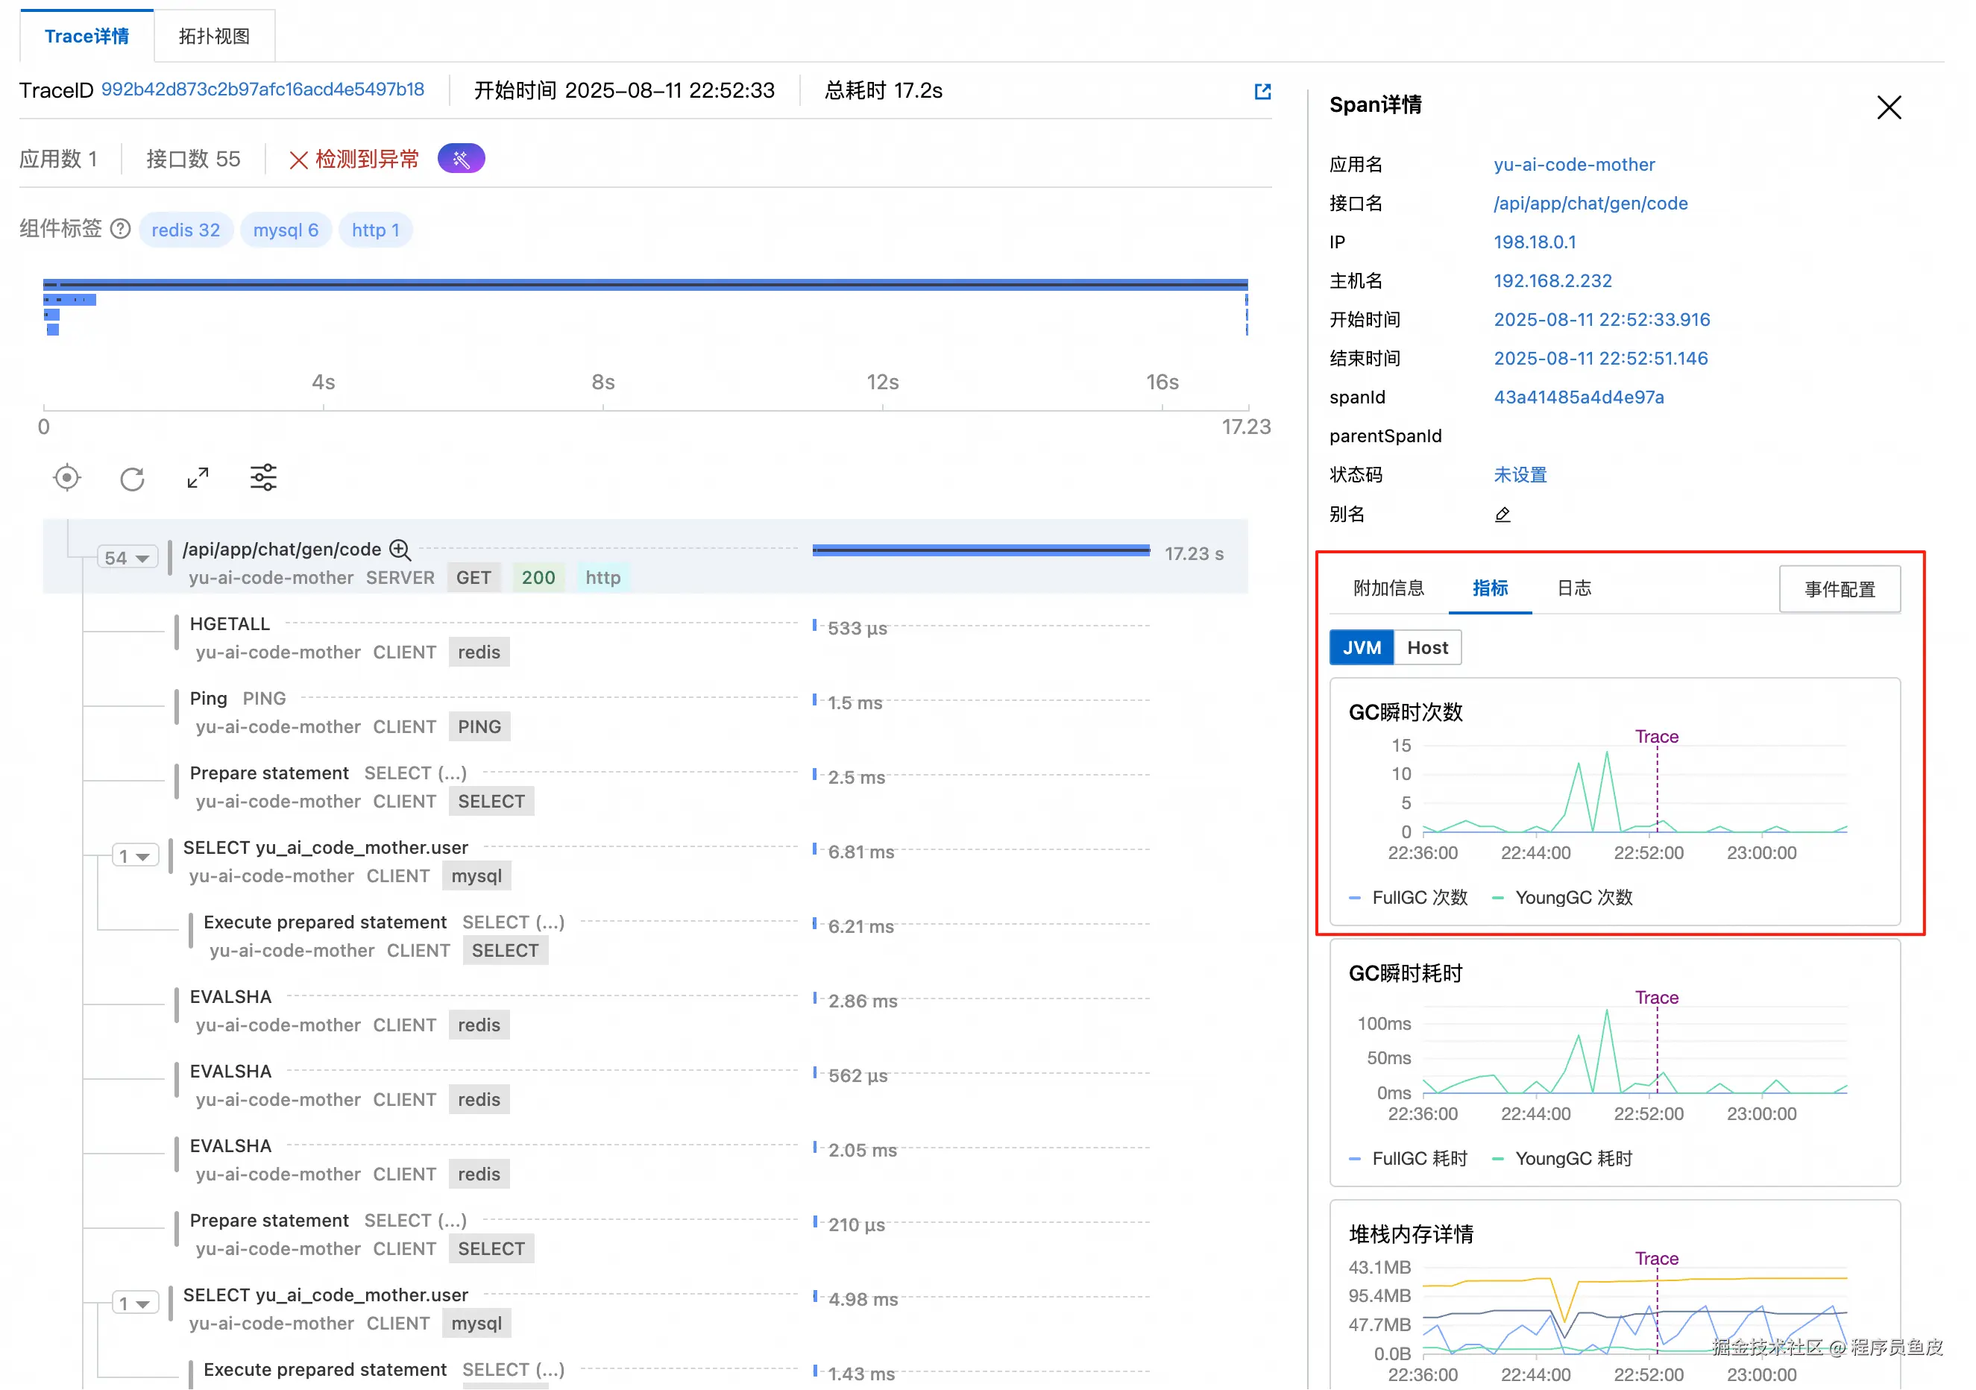Screen dimensions: 1976x1390
Task: Click the expand fullscreen arrows icon
Action: pos(198,478)
